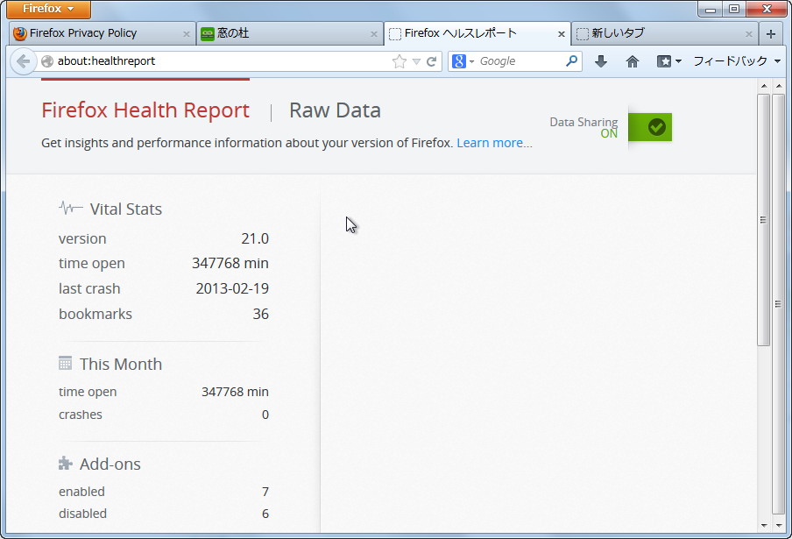792x539 pixels.
Task: Open the Downloads arrow icon
Action: [600, 61]
